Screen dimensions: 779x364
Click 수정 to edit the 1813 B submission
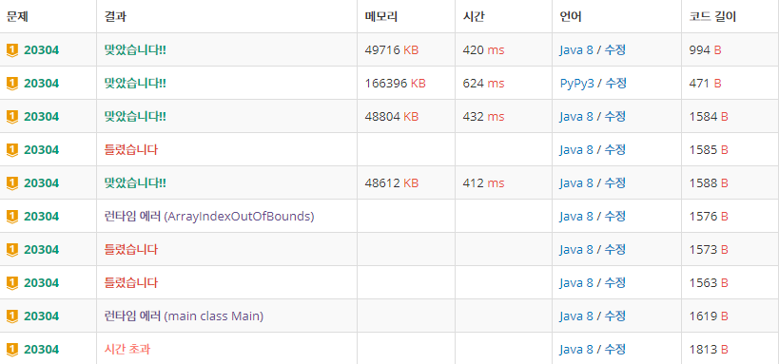click(614, 349)
